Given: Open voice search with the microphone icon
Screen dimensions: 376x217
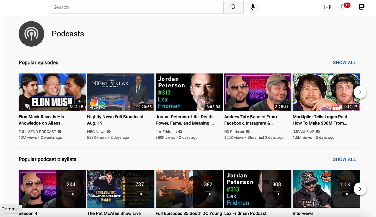Looking at the screenshot, I should pos(252,7).
